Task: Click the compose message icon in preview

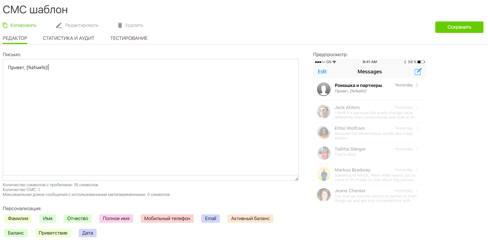Action: [418, 72]
